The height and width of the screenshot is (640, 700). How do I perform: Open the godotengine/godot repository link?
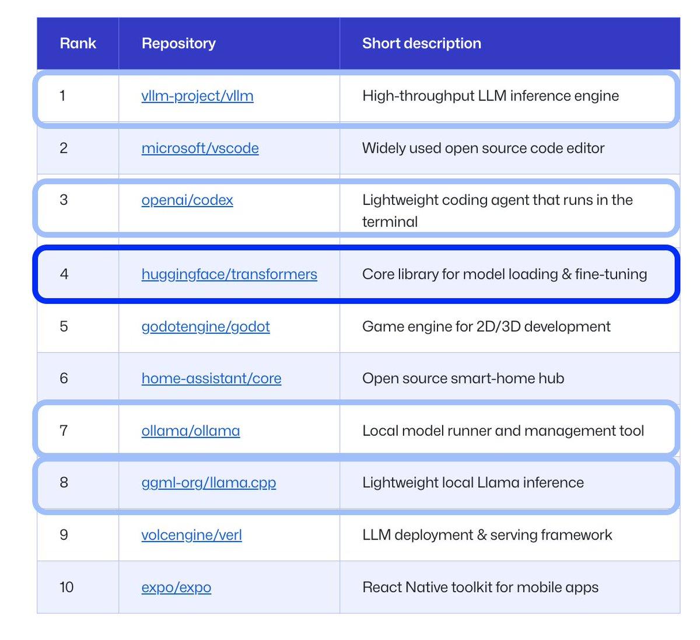tap(205, 327)
